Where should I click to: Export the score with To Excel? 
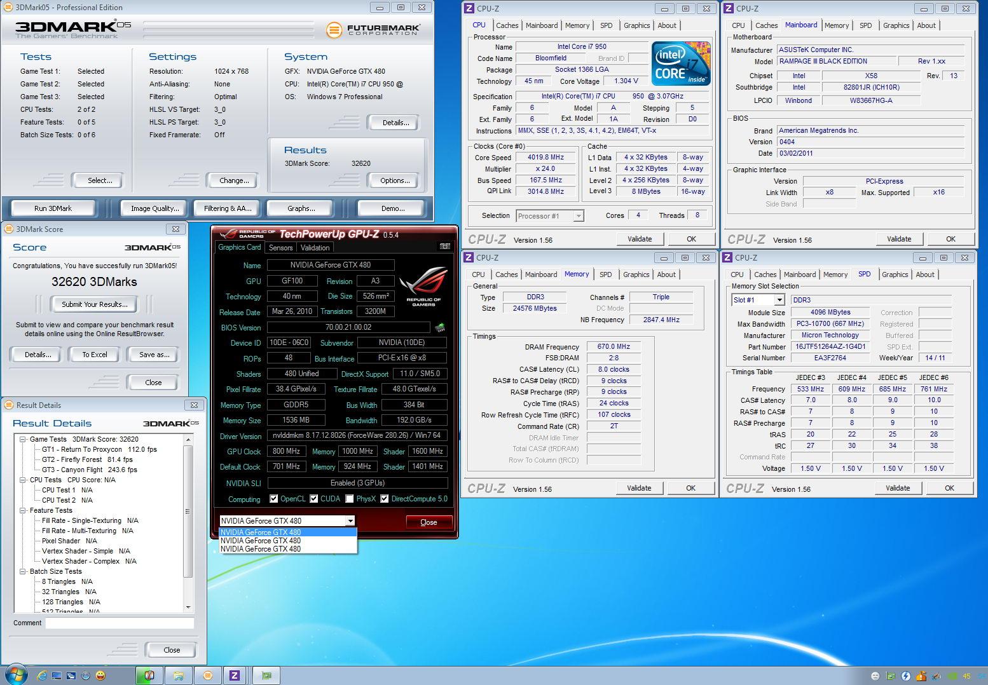click(x=94, y=355)
